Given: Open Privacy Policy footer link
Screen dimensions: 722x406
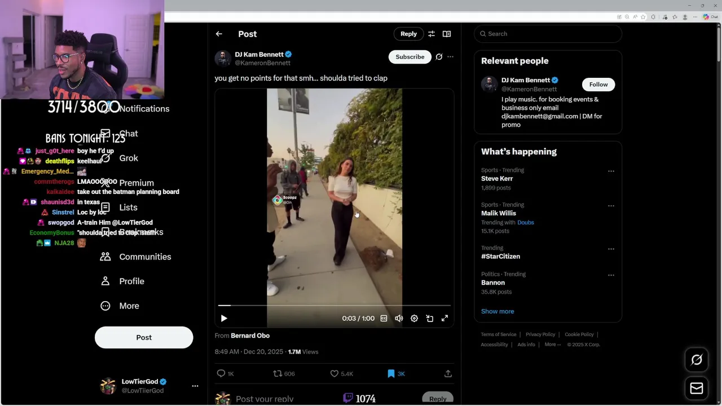Looking at the screenshot, I should click(x=540, y=334).
